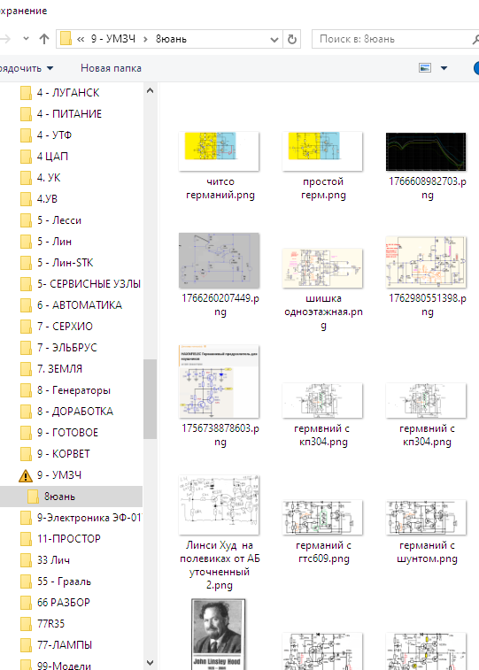The width and height of the screenshot is (479, 670).
Task: Expand hidden path chevron before 9 - УМЗЧ
Action: (x=81, y=39)
